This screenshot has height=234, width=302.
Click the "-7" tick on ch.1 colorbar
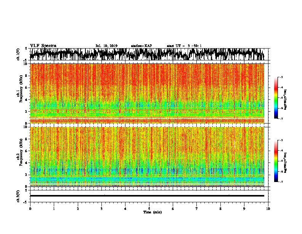tap(281, 119)
